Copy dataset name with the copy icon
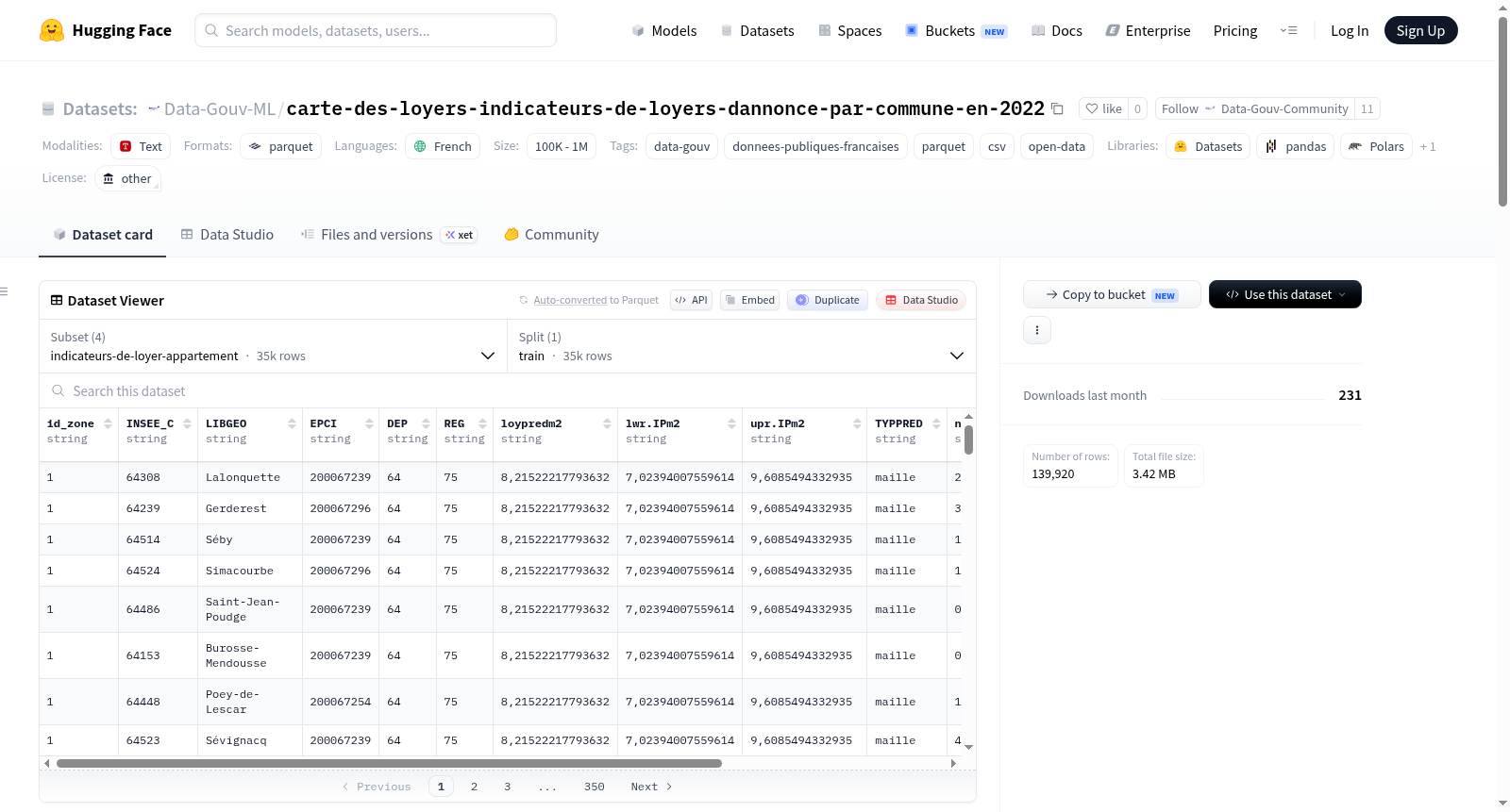Viewport: 1510px width, 812px height. (1058, 108)
